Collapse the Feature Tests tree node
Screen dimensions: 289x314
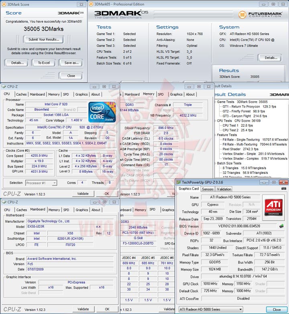point(215,135)
